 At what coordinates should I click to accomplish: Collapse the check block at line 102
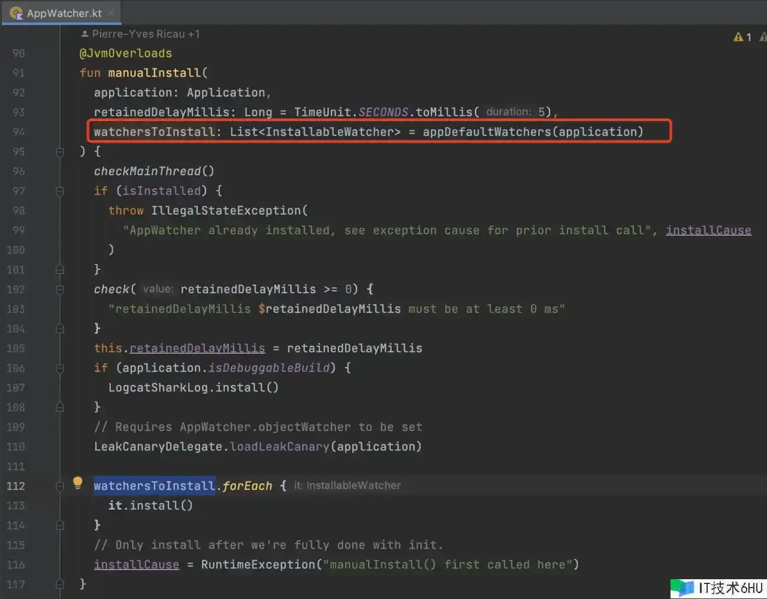[x=60, y=290]
